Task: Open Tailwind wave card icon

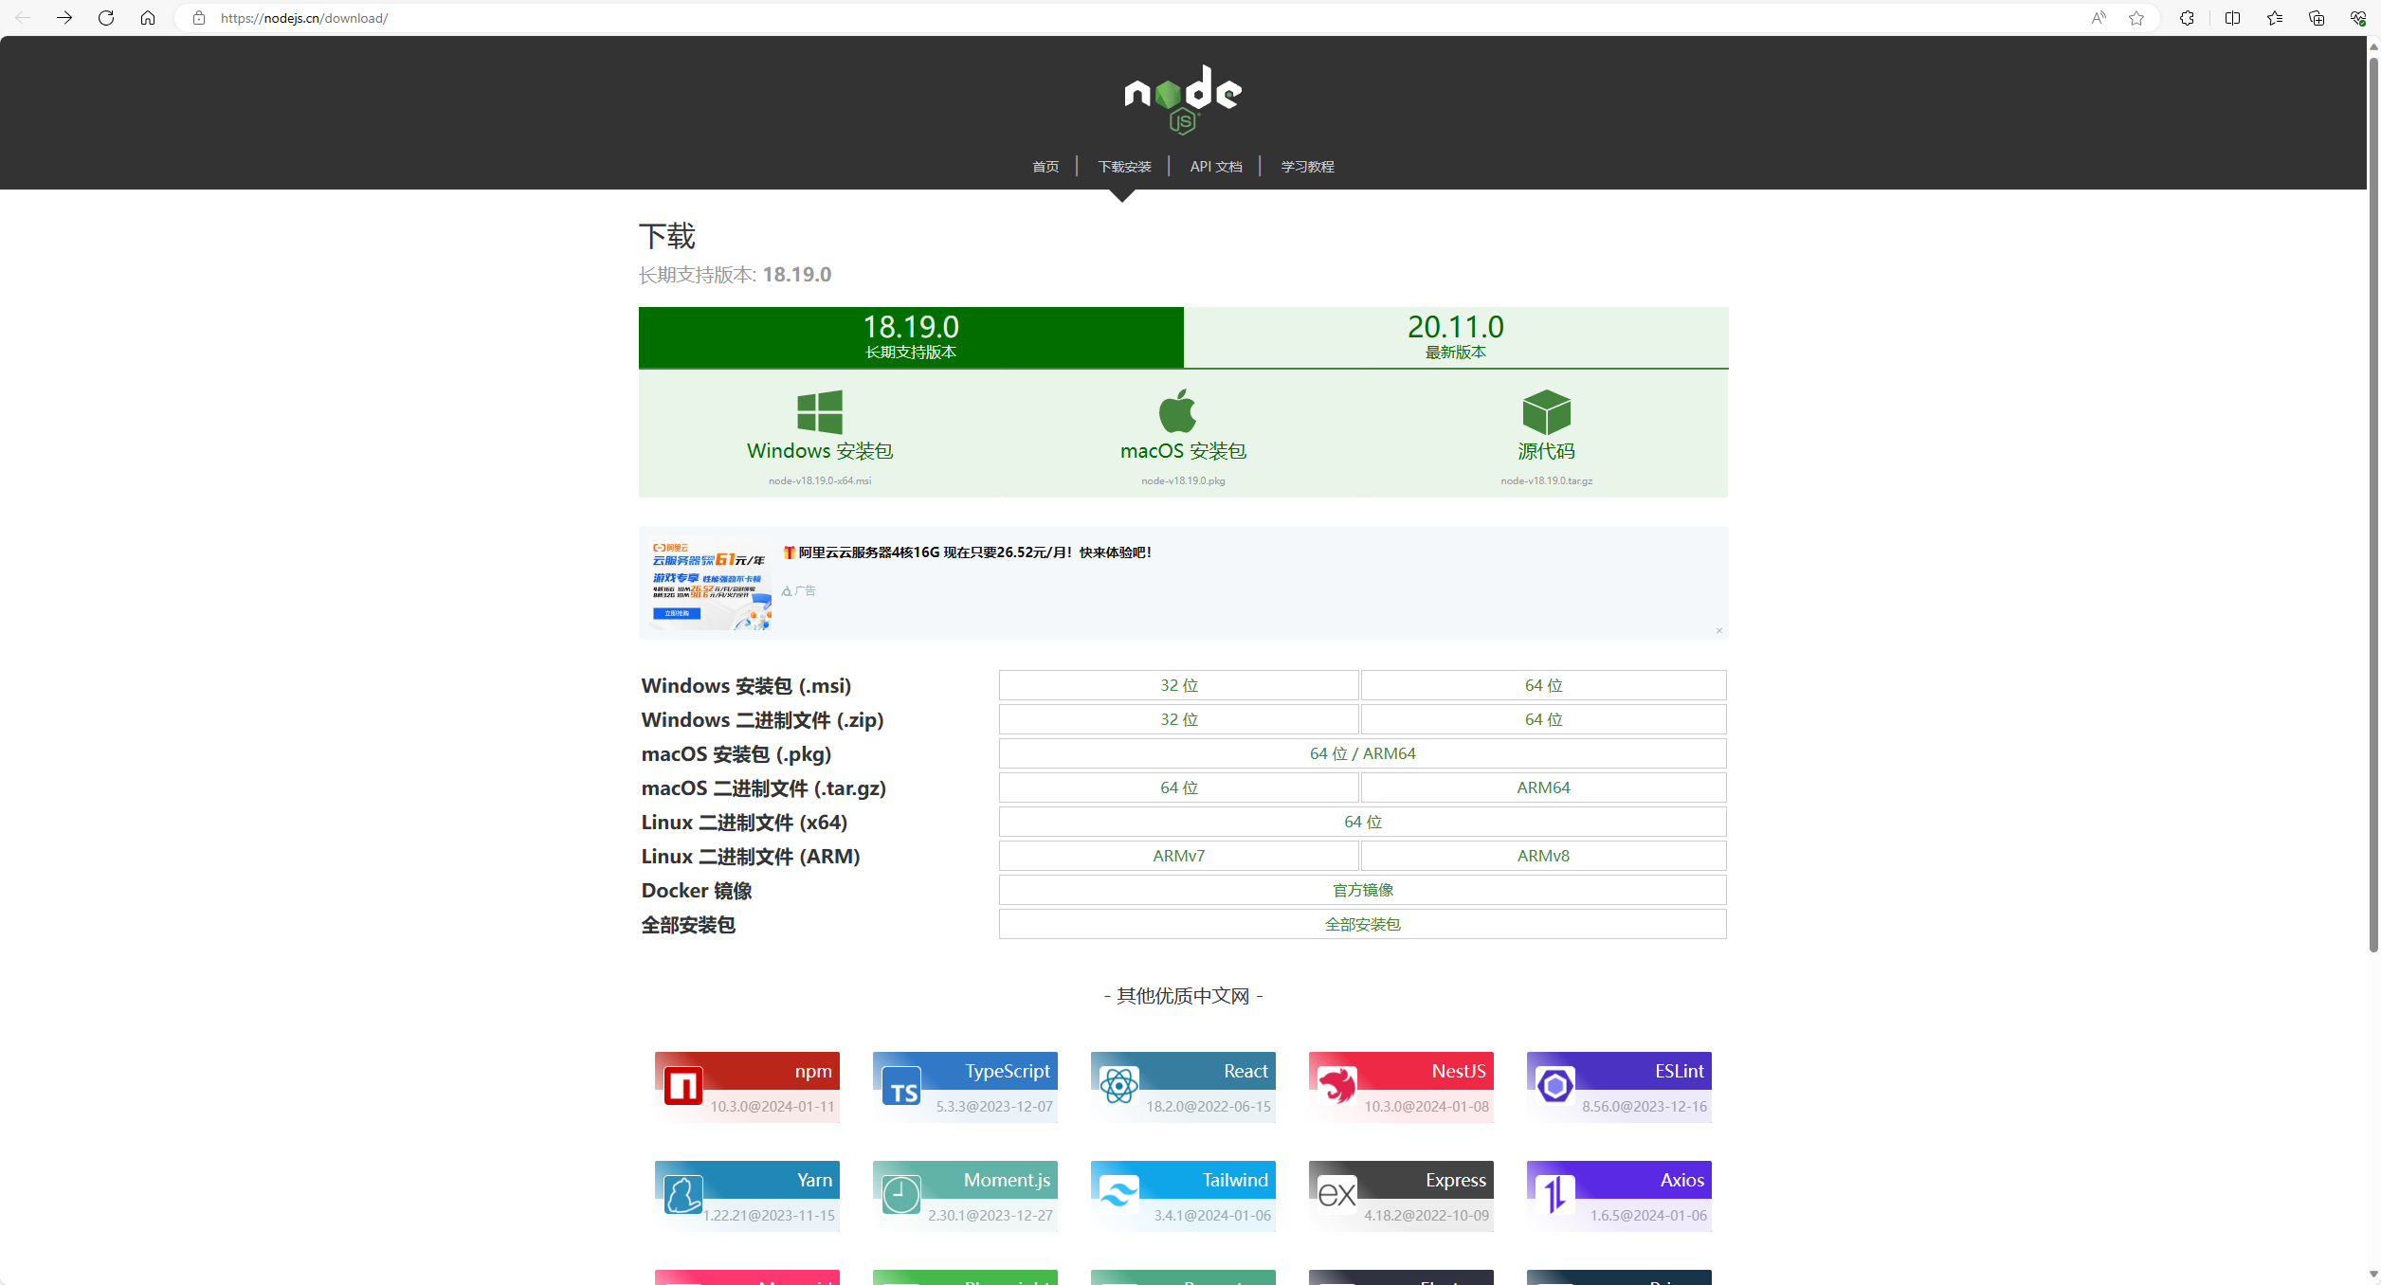Action: 1119,1195
